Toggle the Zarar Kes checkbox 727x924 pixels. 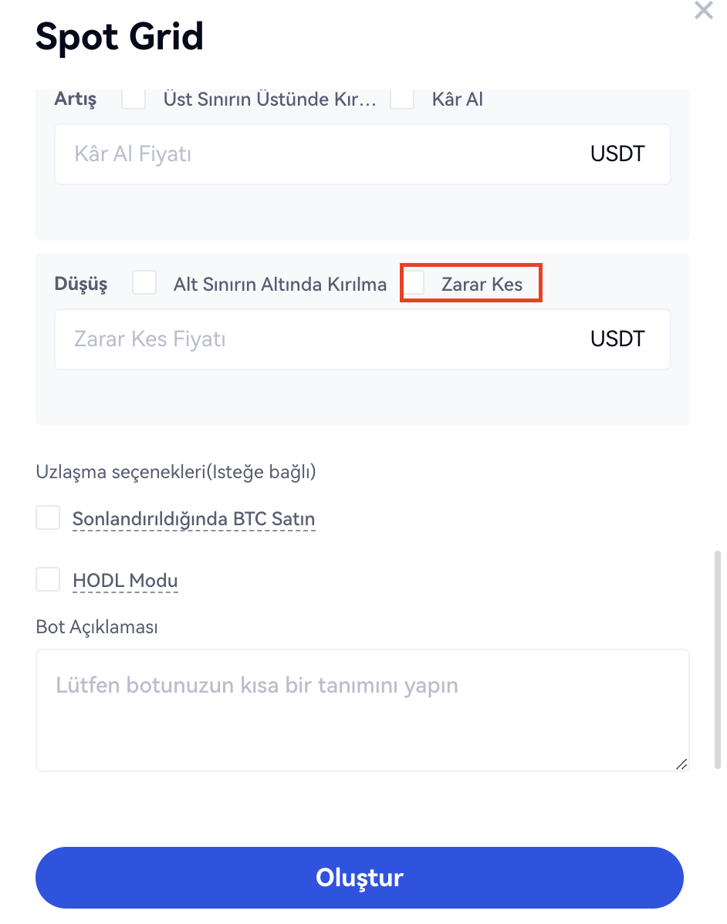coord(415,283)
